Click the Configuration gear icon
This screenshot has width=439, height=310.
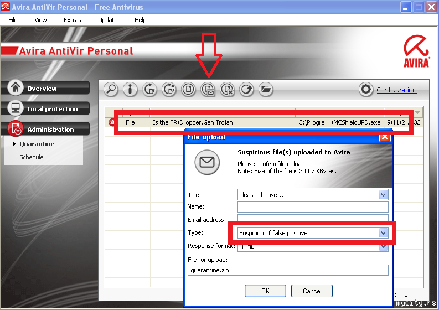click(366, 90)
